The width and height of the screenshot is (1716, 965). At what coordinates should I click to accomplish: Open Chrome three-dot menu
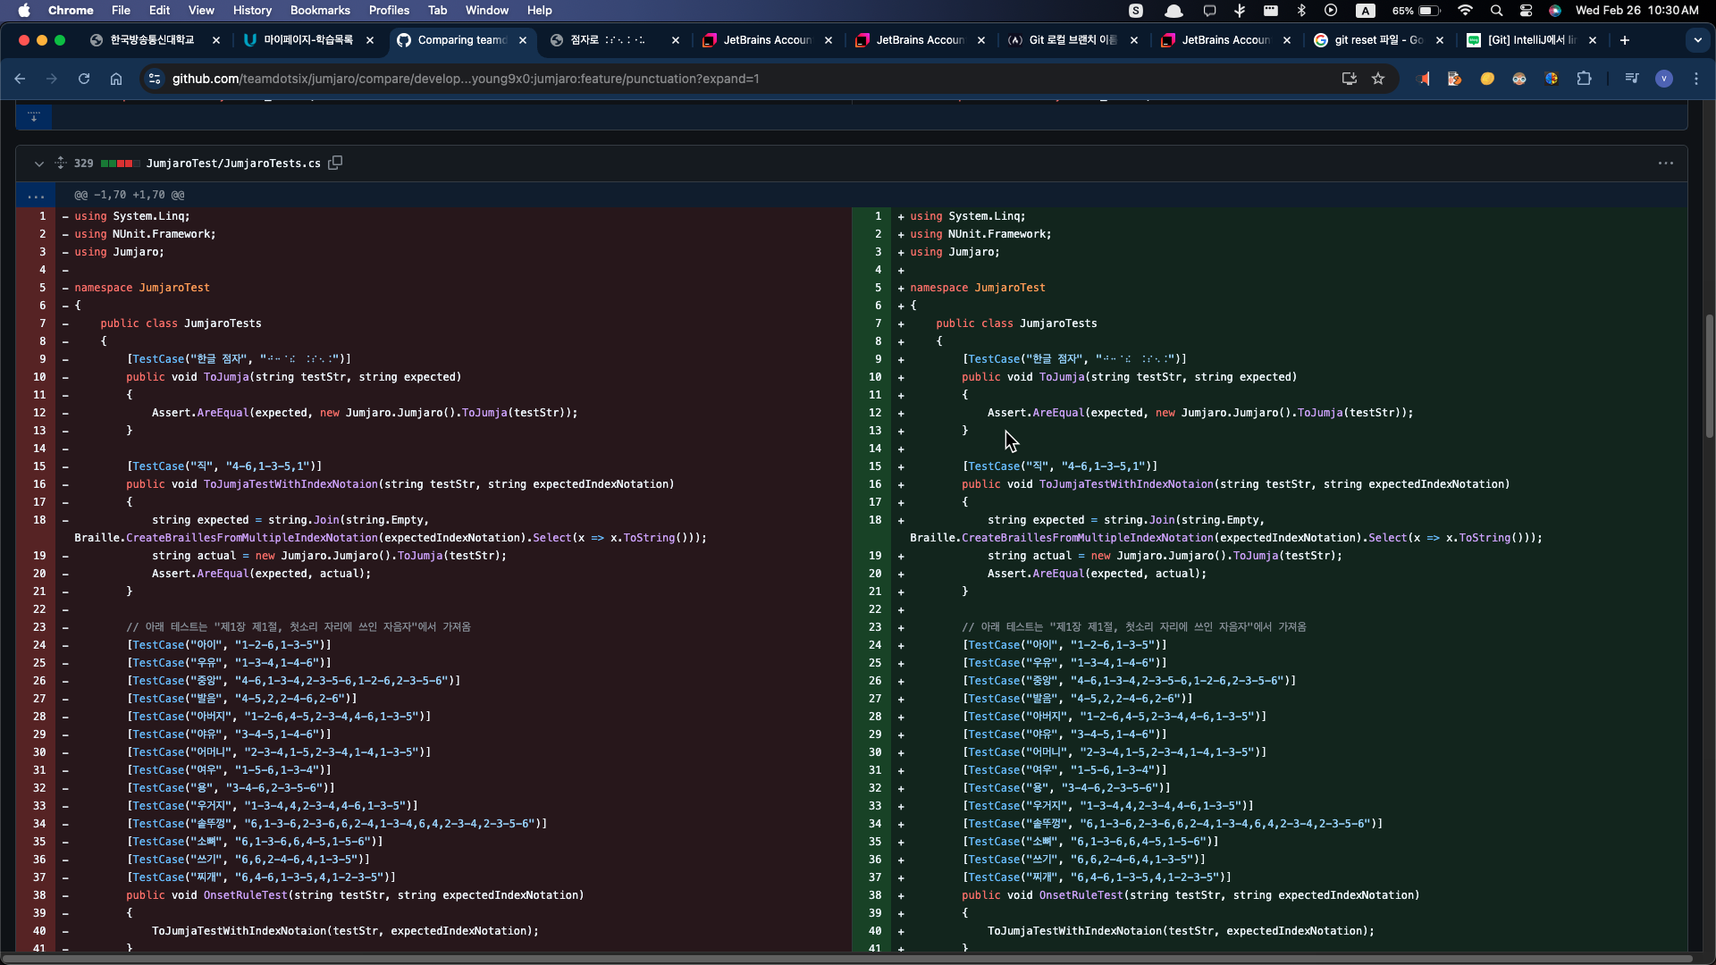1695,79
